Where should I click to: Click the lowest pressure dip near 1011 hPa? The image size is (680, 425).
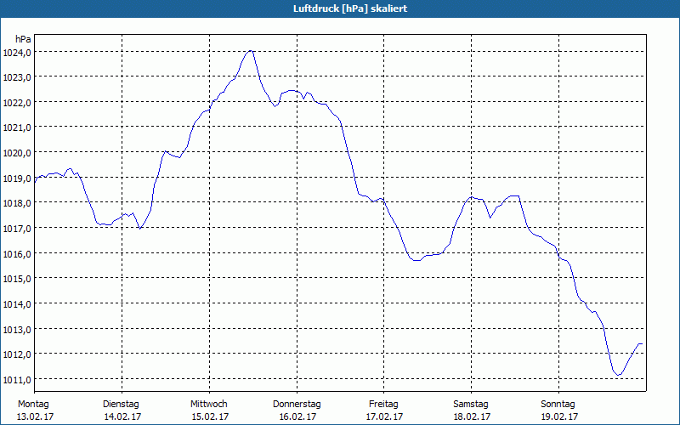click(619, 375)
